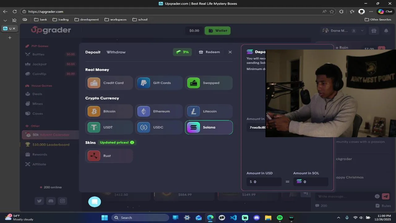The image size is (396, 223).
Task: Open Copilot Chat button
Action: 385,11
